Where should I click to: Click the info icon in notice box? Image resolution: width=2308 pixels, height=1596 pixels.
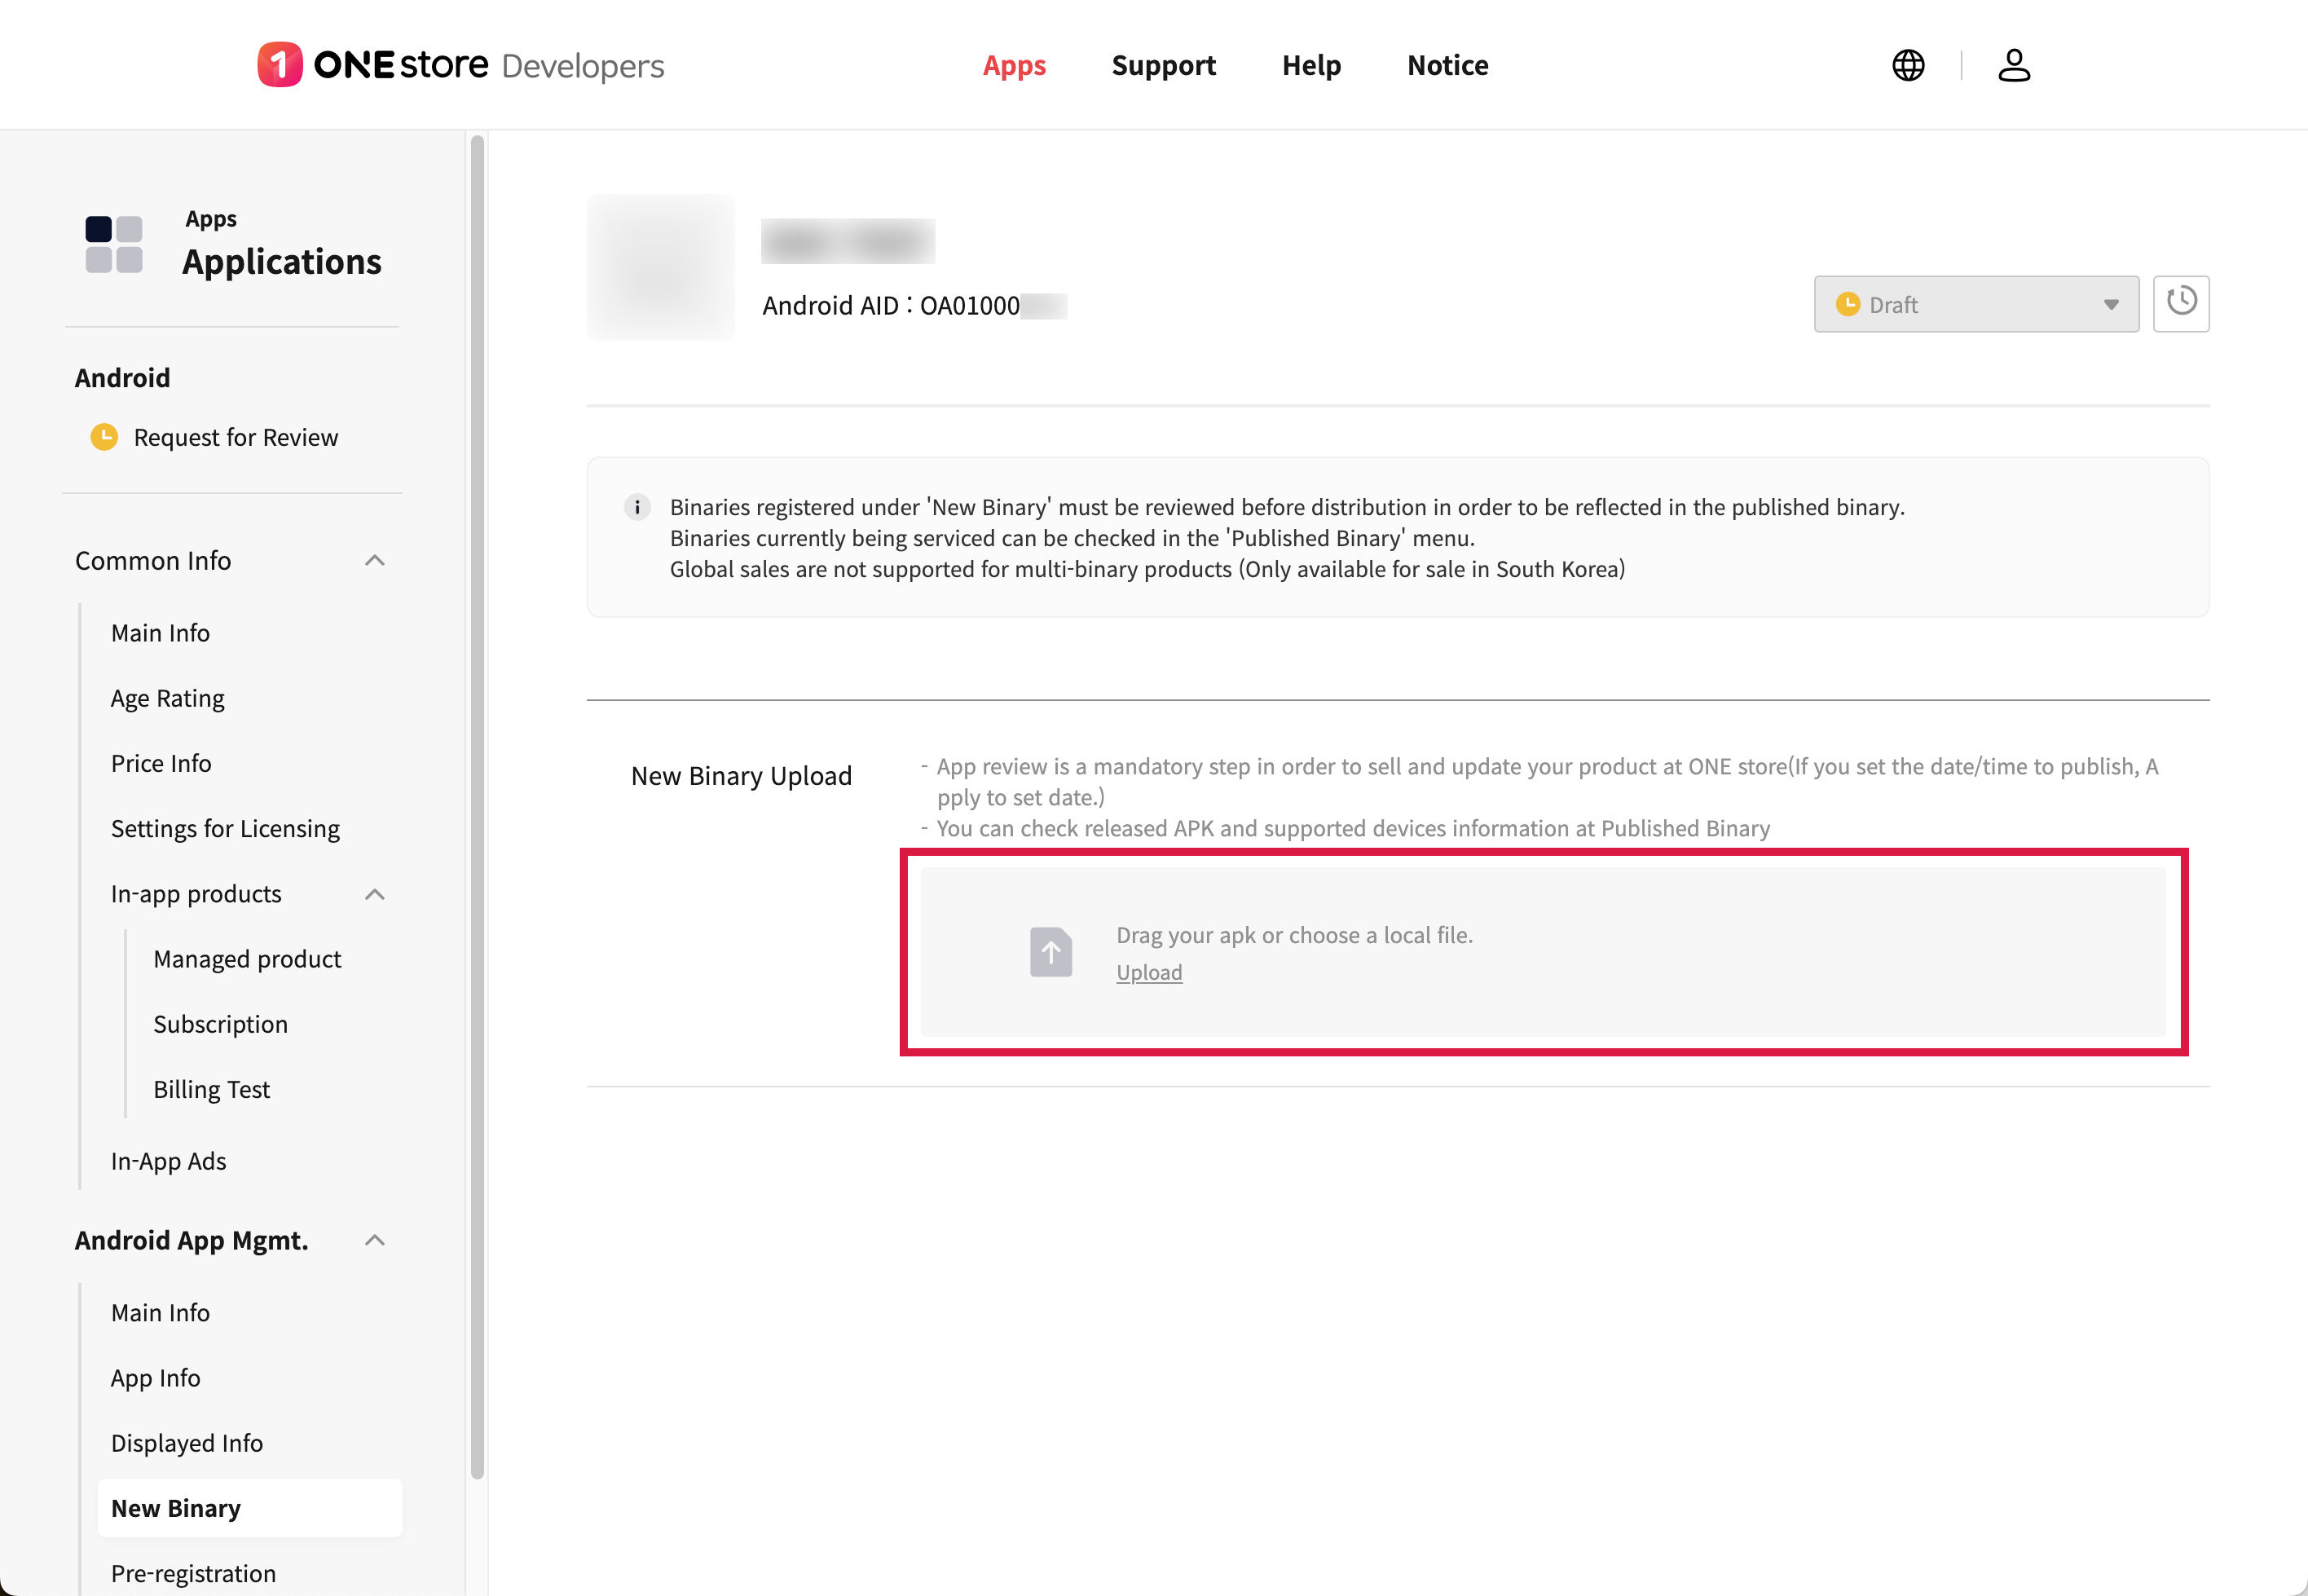pyautogui.click(x=636, y=507)
